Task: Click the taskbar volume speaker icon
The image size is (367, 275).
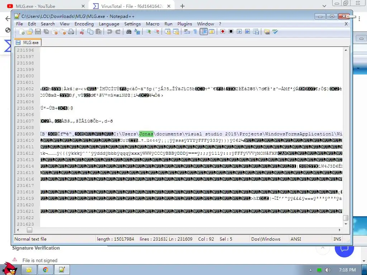Action: pos(328,270)
